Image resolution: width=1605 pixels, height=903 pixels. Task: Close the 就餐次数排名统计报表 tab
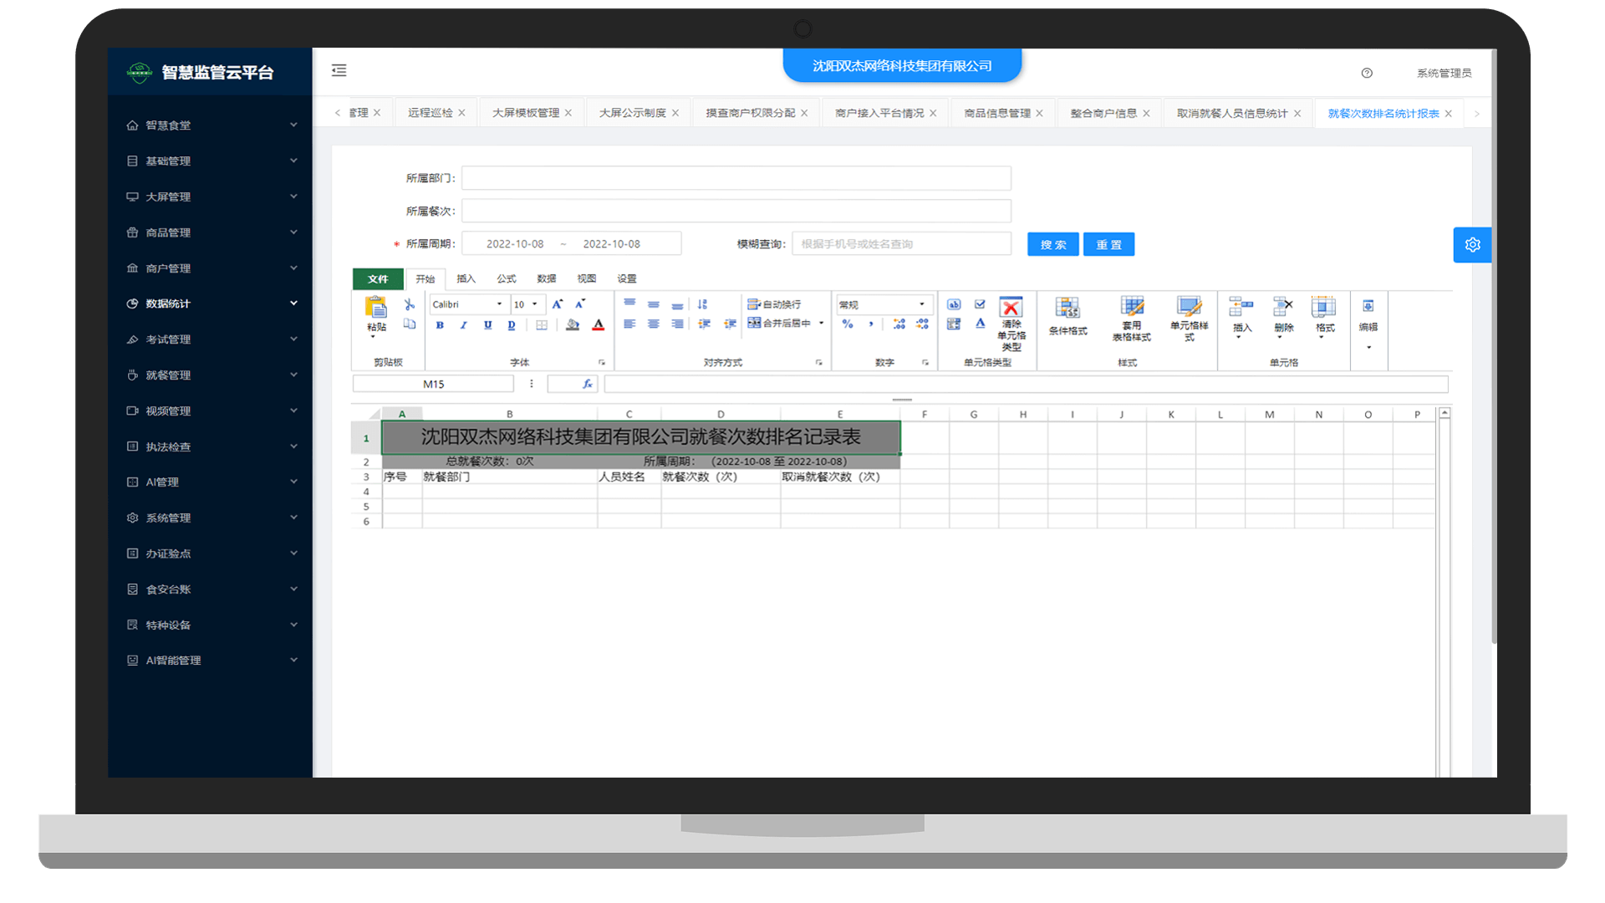click(x=1449, y=114)
